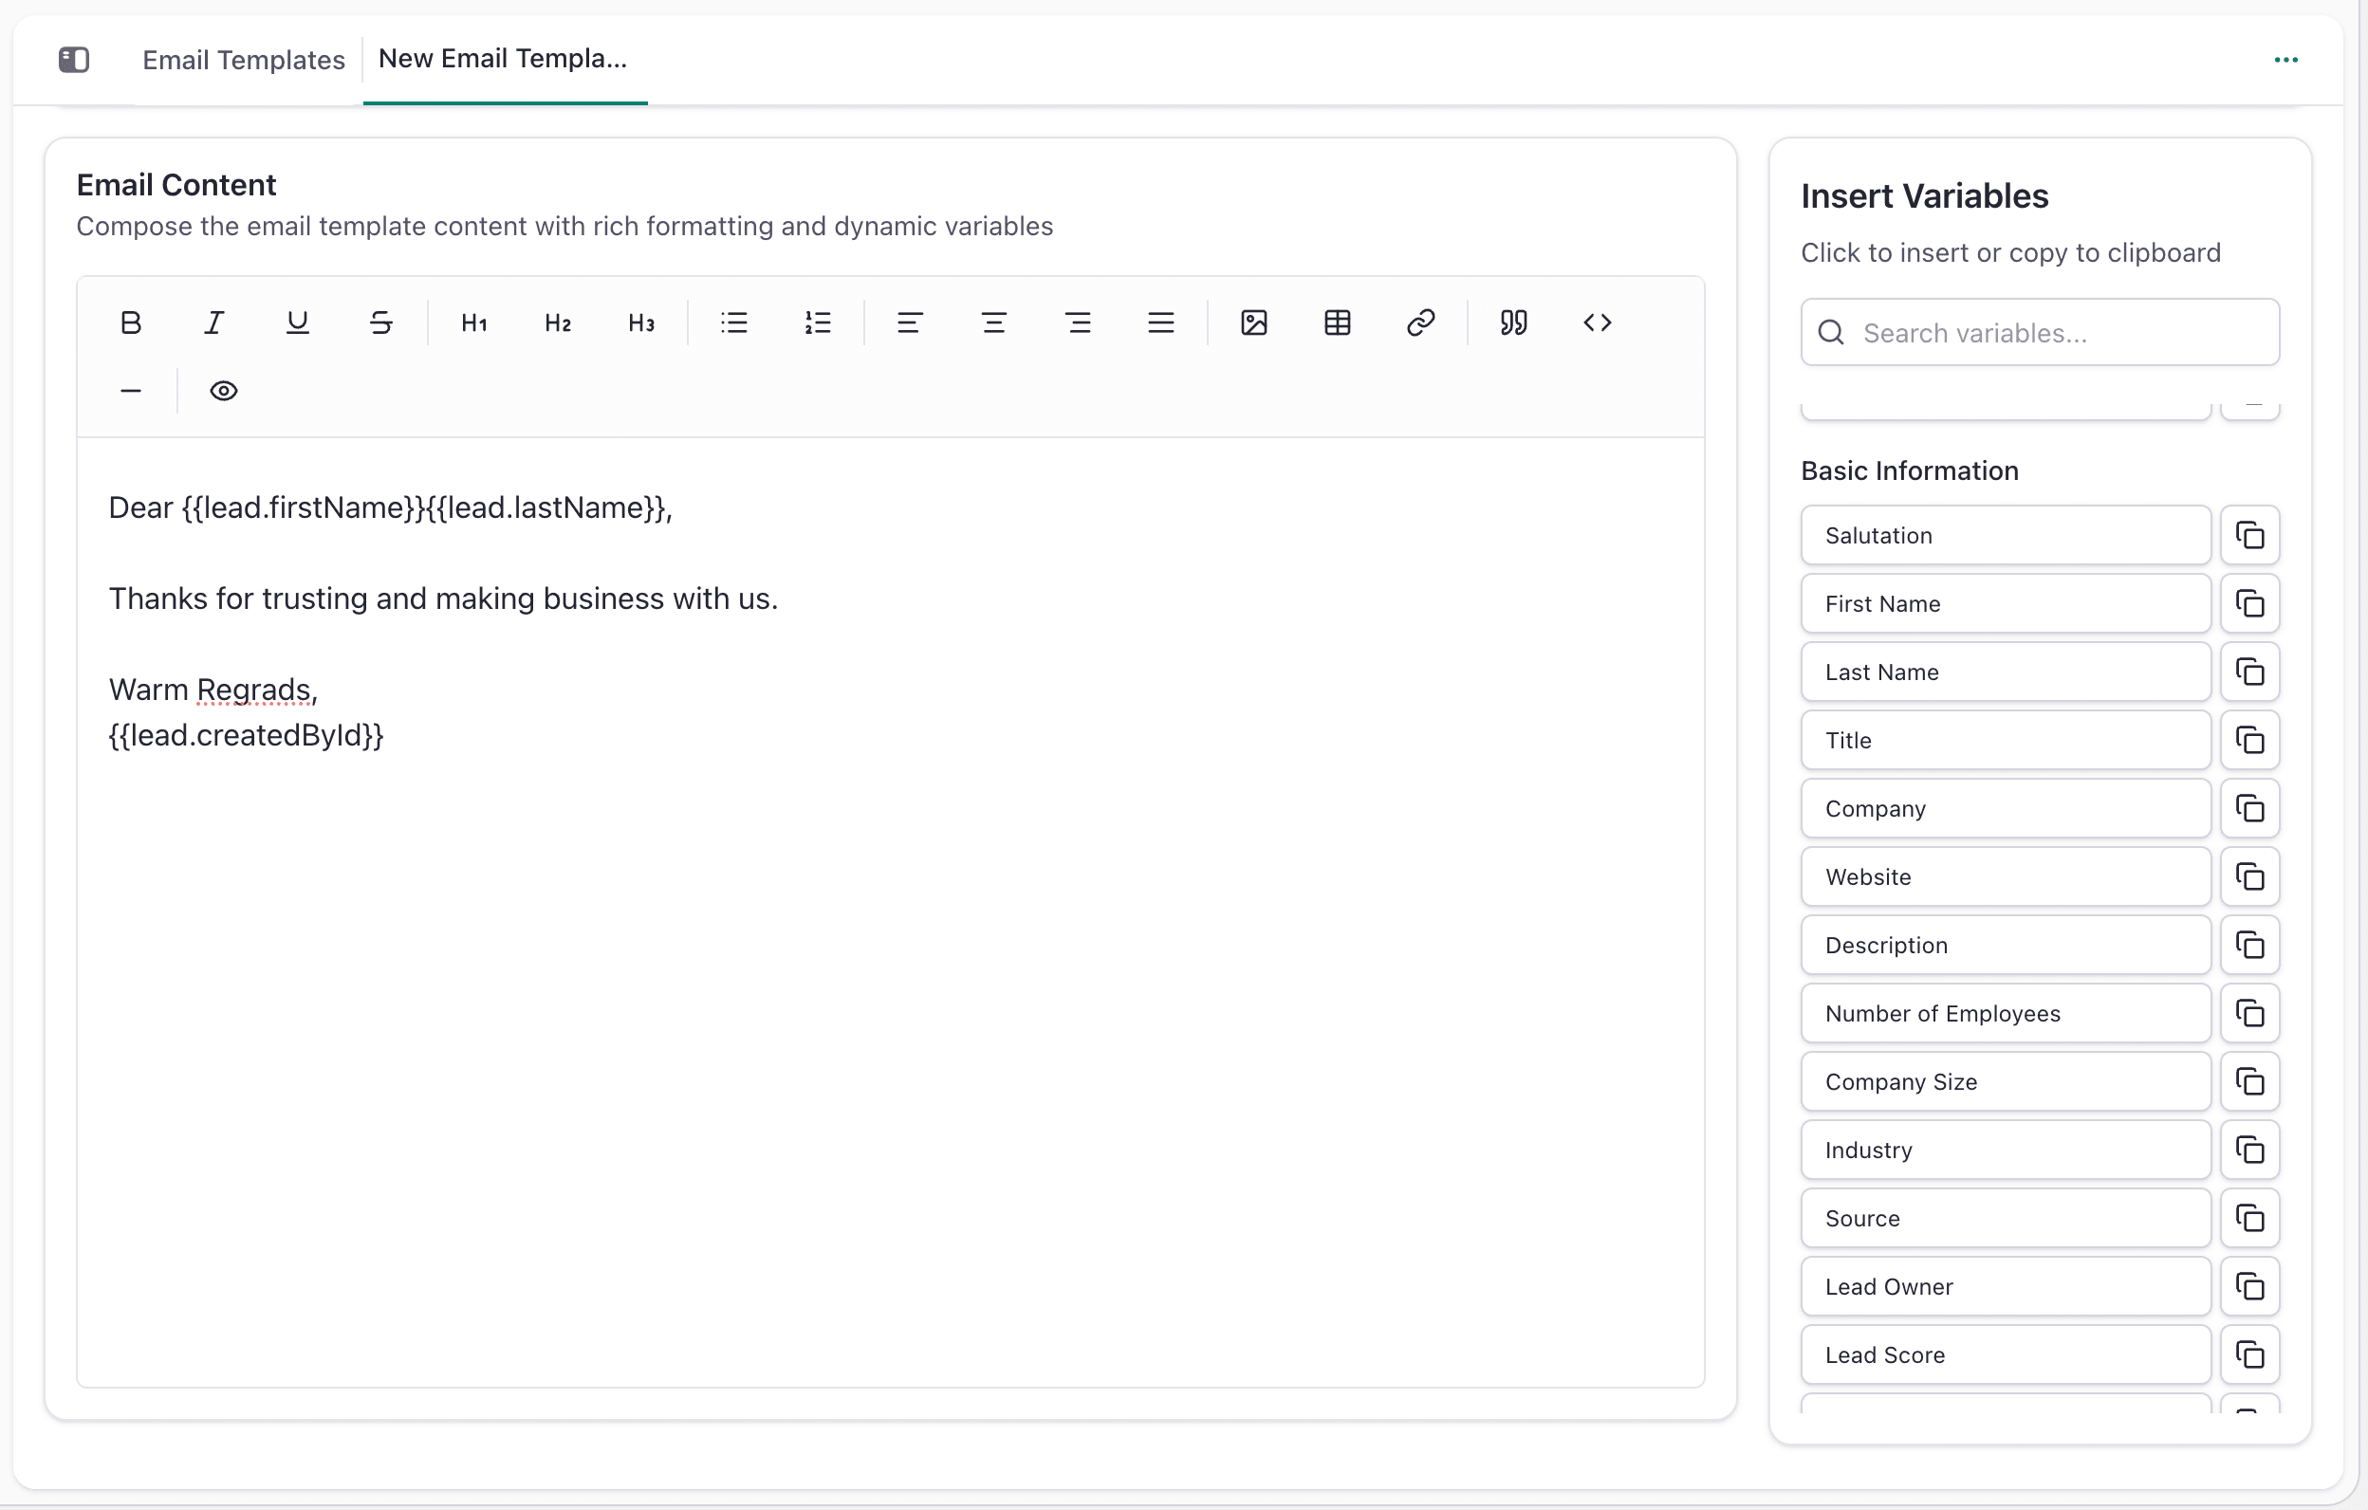Copy the Industry variable to clipboard
2368x1510 pixels.
tap(2250, 1151)
